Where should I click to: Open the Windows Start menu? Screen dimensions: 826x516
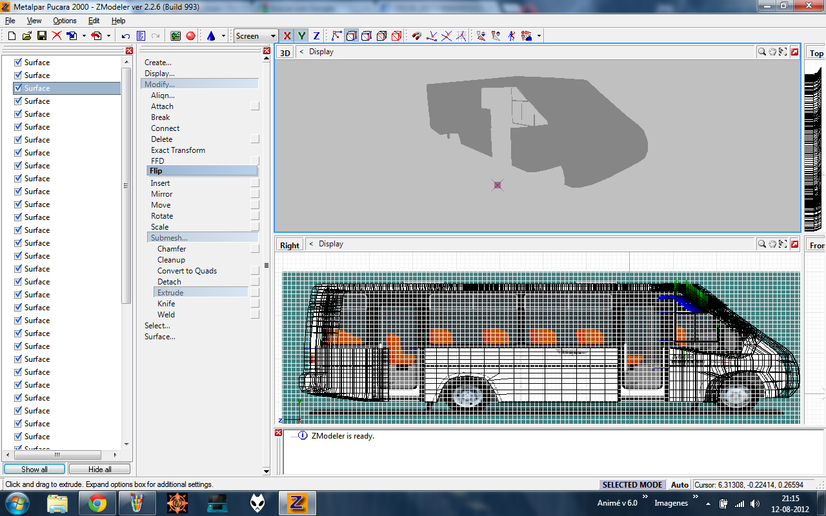click(17, 503)
